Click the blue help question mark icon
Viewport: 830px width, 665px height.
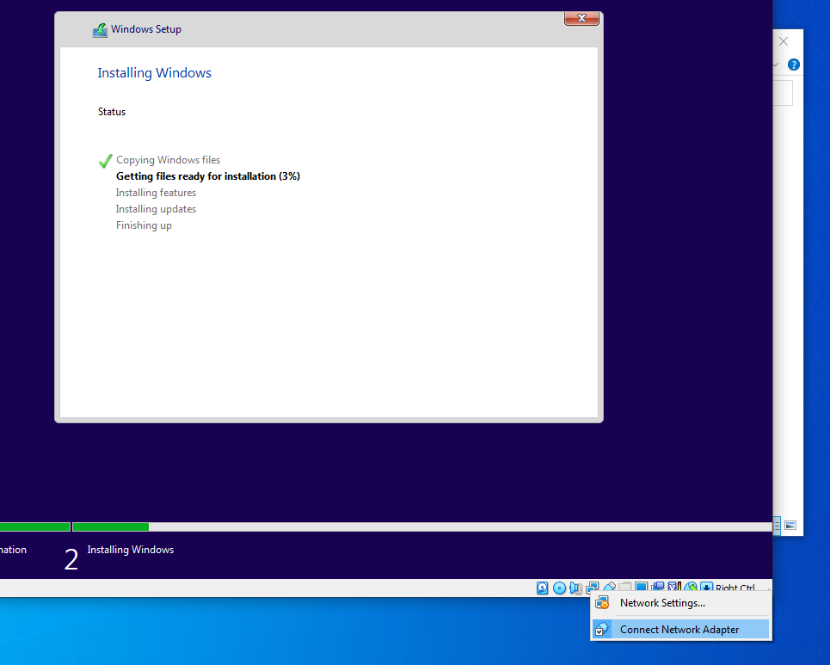click(794, 65)
